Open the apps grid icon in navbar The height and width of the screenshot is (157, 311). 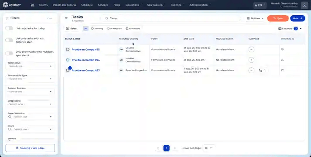pos(32,5)
